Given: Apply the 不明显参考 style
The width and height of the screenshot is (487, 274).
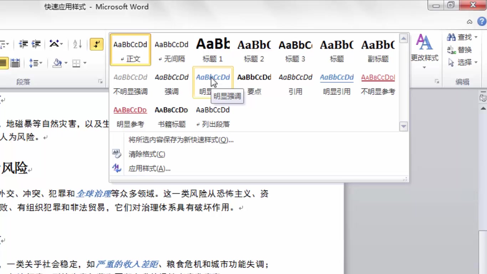Looking at the screenshot, I should (378, 83).
